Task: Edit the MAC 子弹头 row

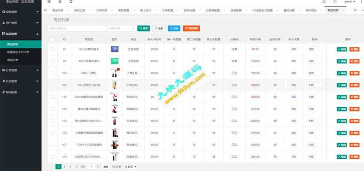Action: click(342, 73)
